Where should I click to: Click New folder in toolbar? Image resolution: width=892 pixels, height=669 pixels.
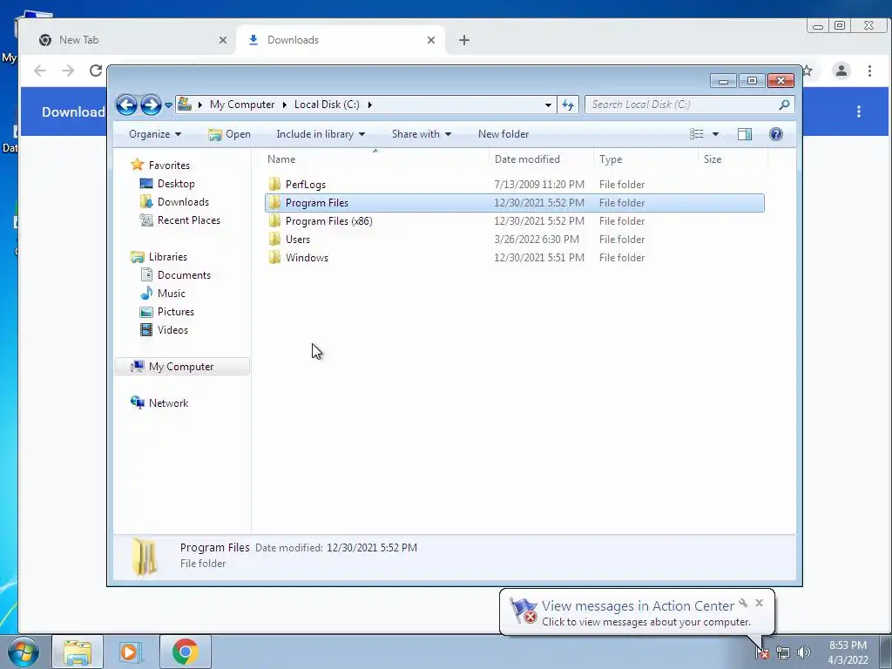[x=503, y=134]
